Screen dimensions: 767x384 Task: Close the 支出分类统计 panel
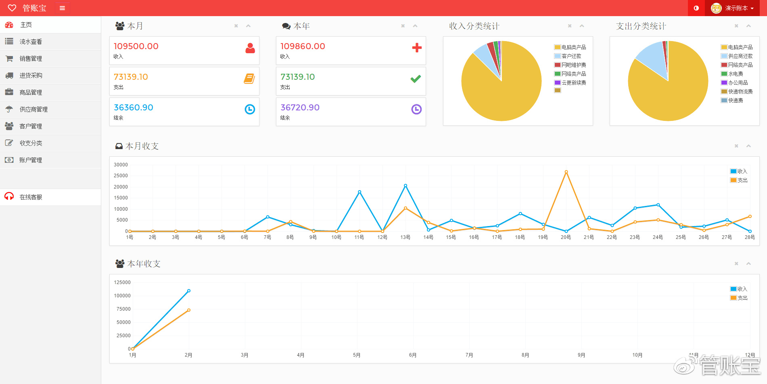[736, 26]
